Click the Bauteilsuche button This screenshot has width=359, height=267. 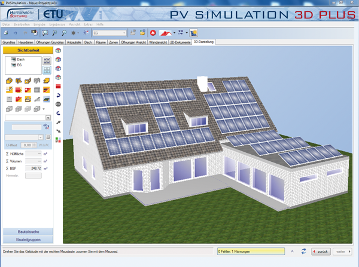point(28,232)
